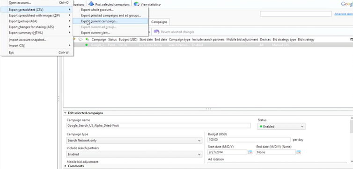Sort by Campaign column header

[99, 40]
